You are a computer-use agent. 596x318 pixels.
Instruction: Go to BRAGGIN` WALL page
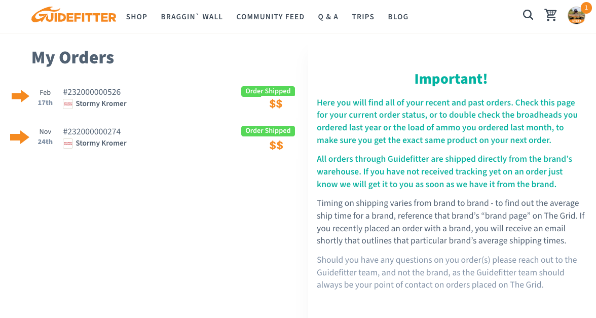point(192,17)
